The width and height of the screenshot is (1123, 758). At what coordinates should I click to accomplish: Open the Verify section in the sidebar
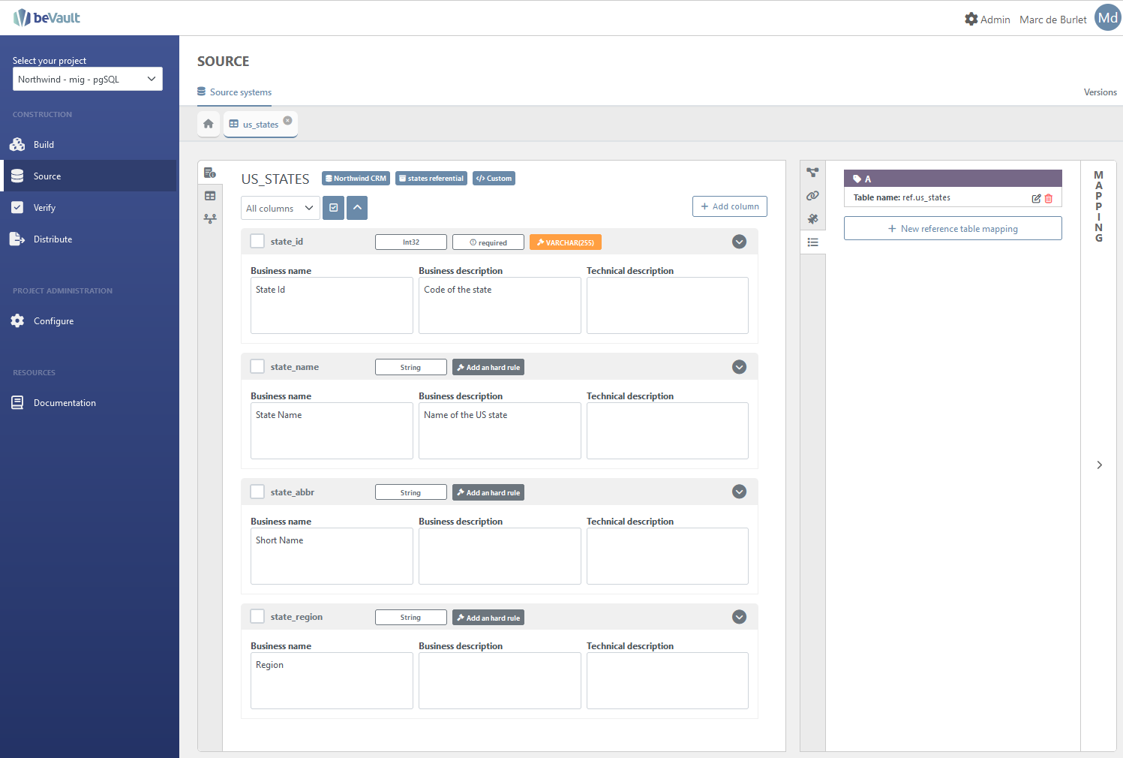44,208
